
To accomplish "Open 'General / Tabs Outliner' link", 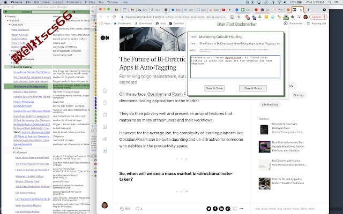I will [x=25, y=91].
